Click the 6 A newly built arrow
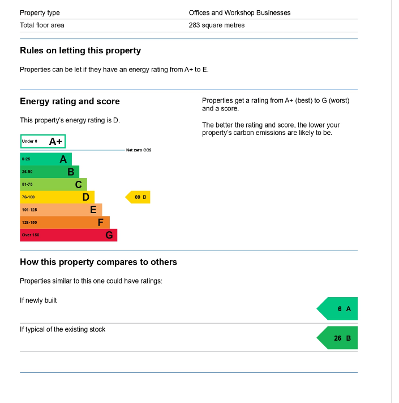The image size is (399, 403). 338,309
